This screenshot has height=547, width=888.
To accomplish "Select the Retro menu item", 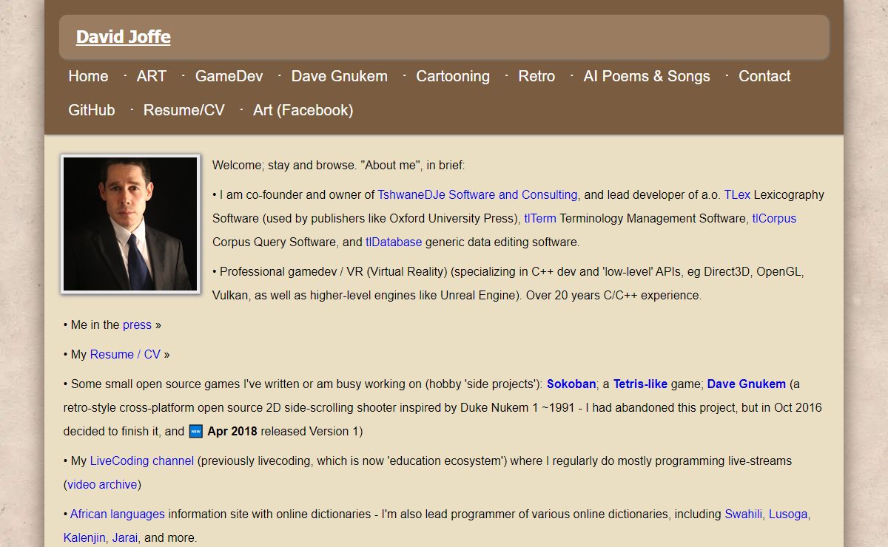I will tap(536, 76).
